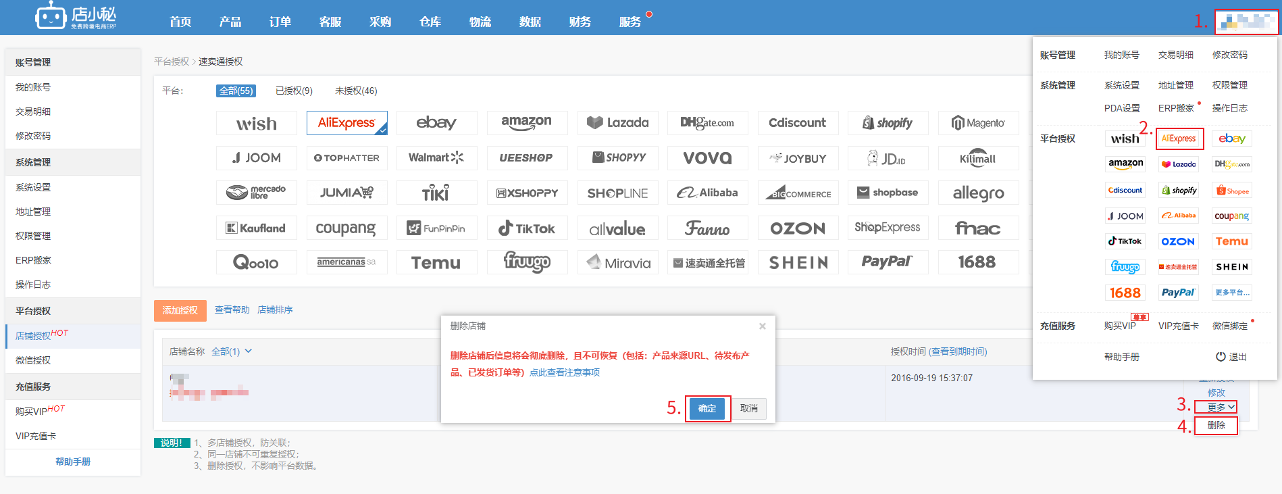Open 微信绑定 in dropdown panel
The height and width of the screenshot is (494, 1282).
pyautogui.click(x=1230, y=326)
